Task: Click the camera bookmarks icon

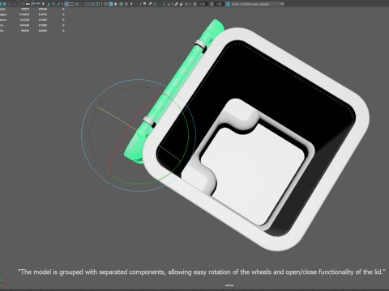Action: click(43, 4)
